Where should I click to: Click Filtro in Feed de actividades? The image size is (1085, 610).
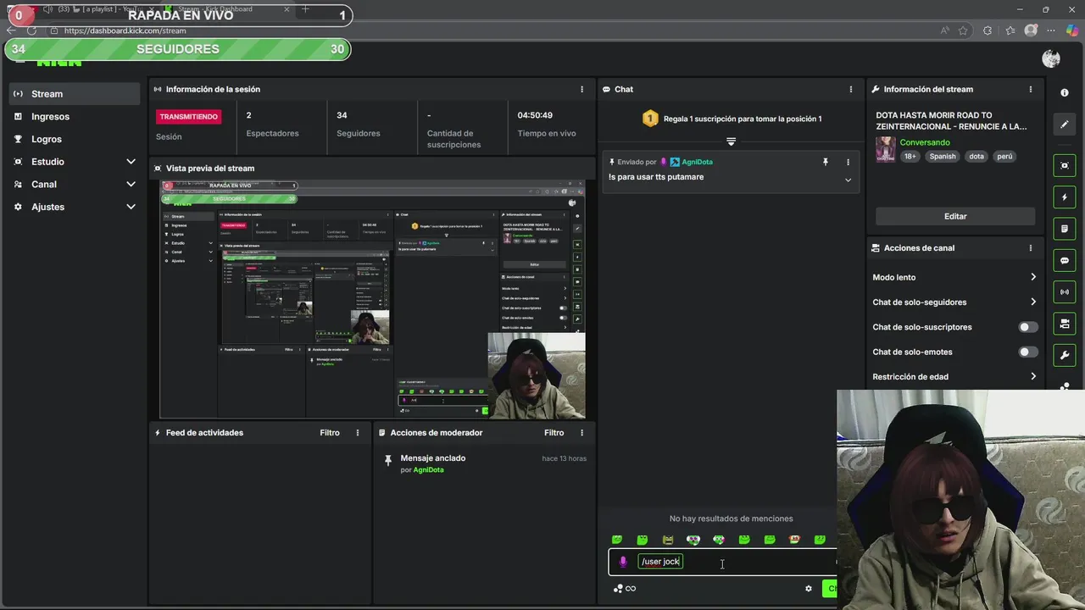(330, 433)
